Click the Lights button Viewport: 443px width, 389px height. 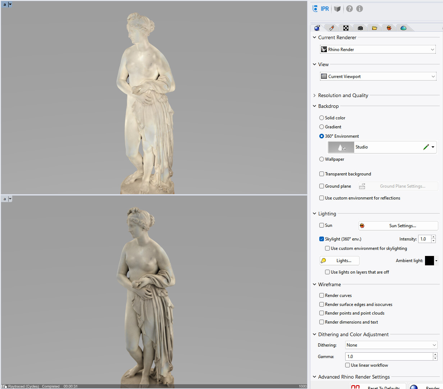(339, 260)
